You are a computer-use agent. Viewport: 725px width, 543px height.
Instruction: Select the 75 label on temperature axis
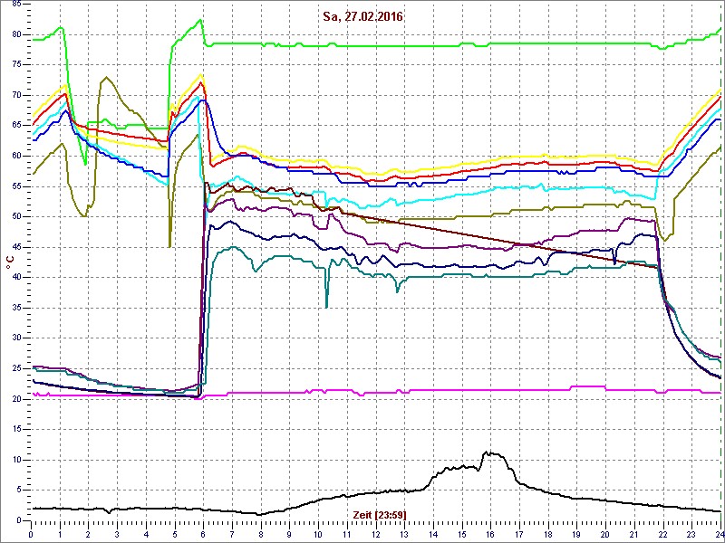point(15,65)
